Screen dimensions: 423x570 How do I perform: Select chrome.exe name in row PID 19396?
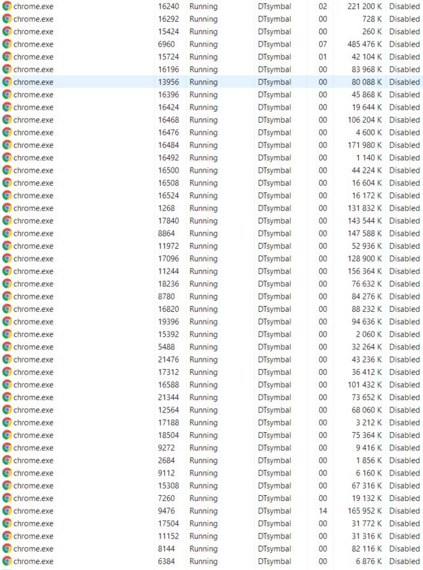[x=33, y=322]
